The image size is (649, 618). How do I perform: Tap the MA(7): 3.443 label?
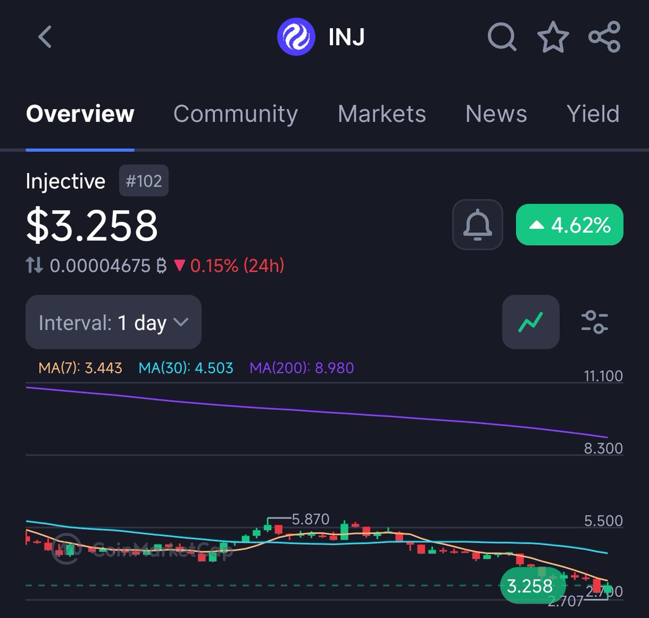tap(80, 368)
